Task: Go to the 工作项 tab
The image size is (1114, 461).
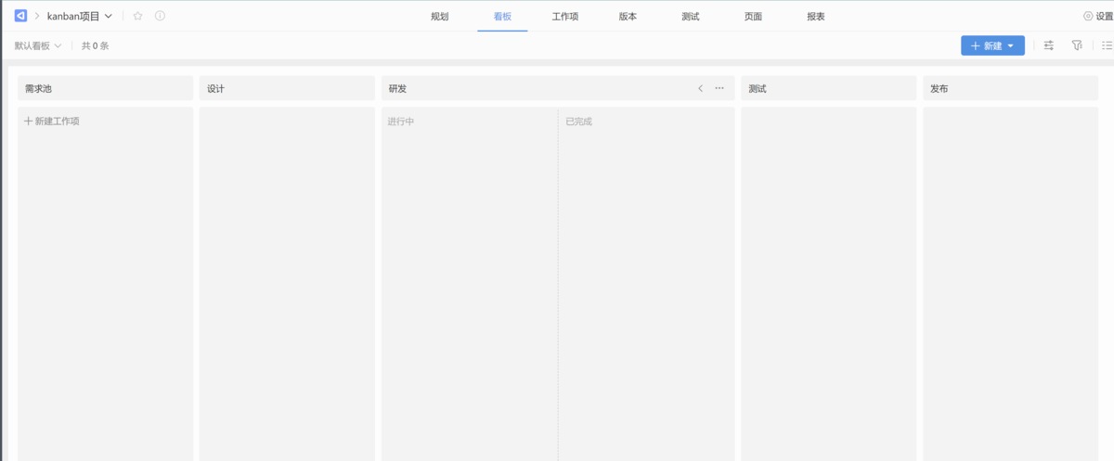Action: pos(564,16)
